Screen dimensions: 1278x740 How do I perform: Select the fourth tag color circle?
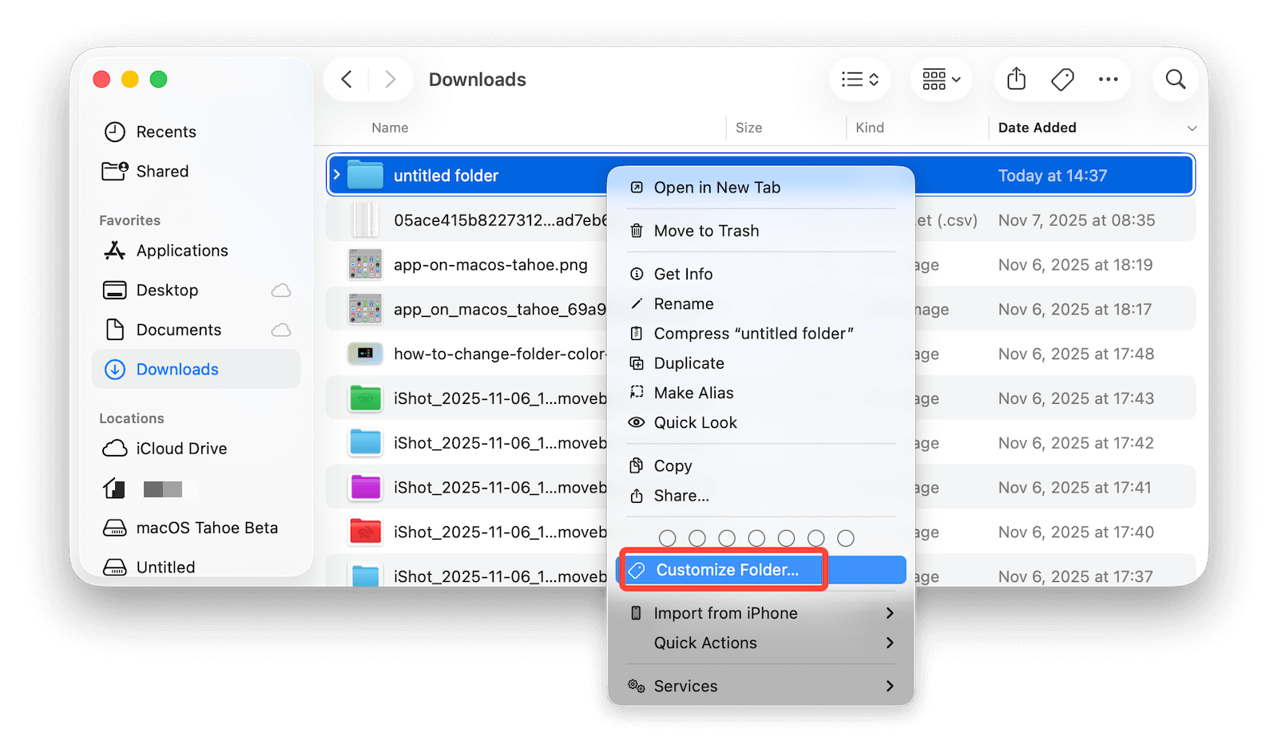click(756, 538)
